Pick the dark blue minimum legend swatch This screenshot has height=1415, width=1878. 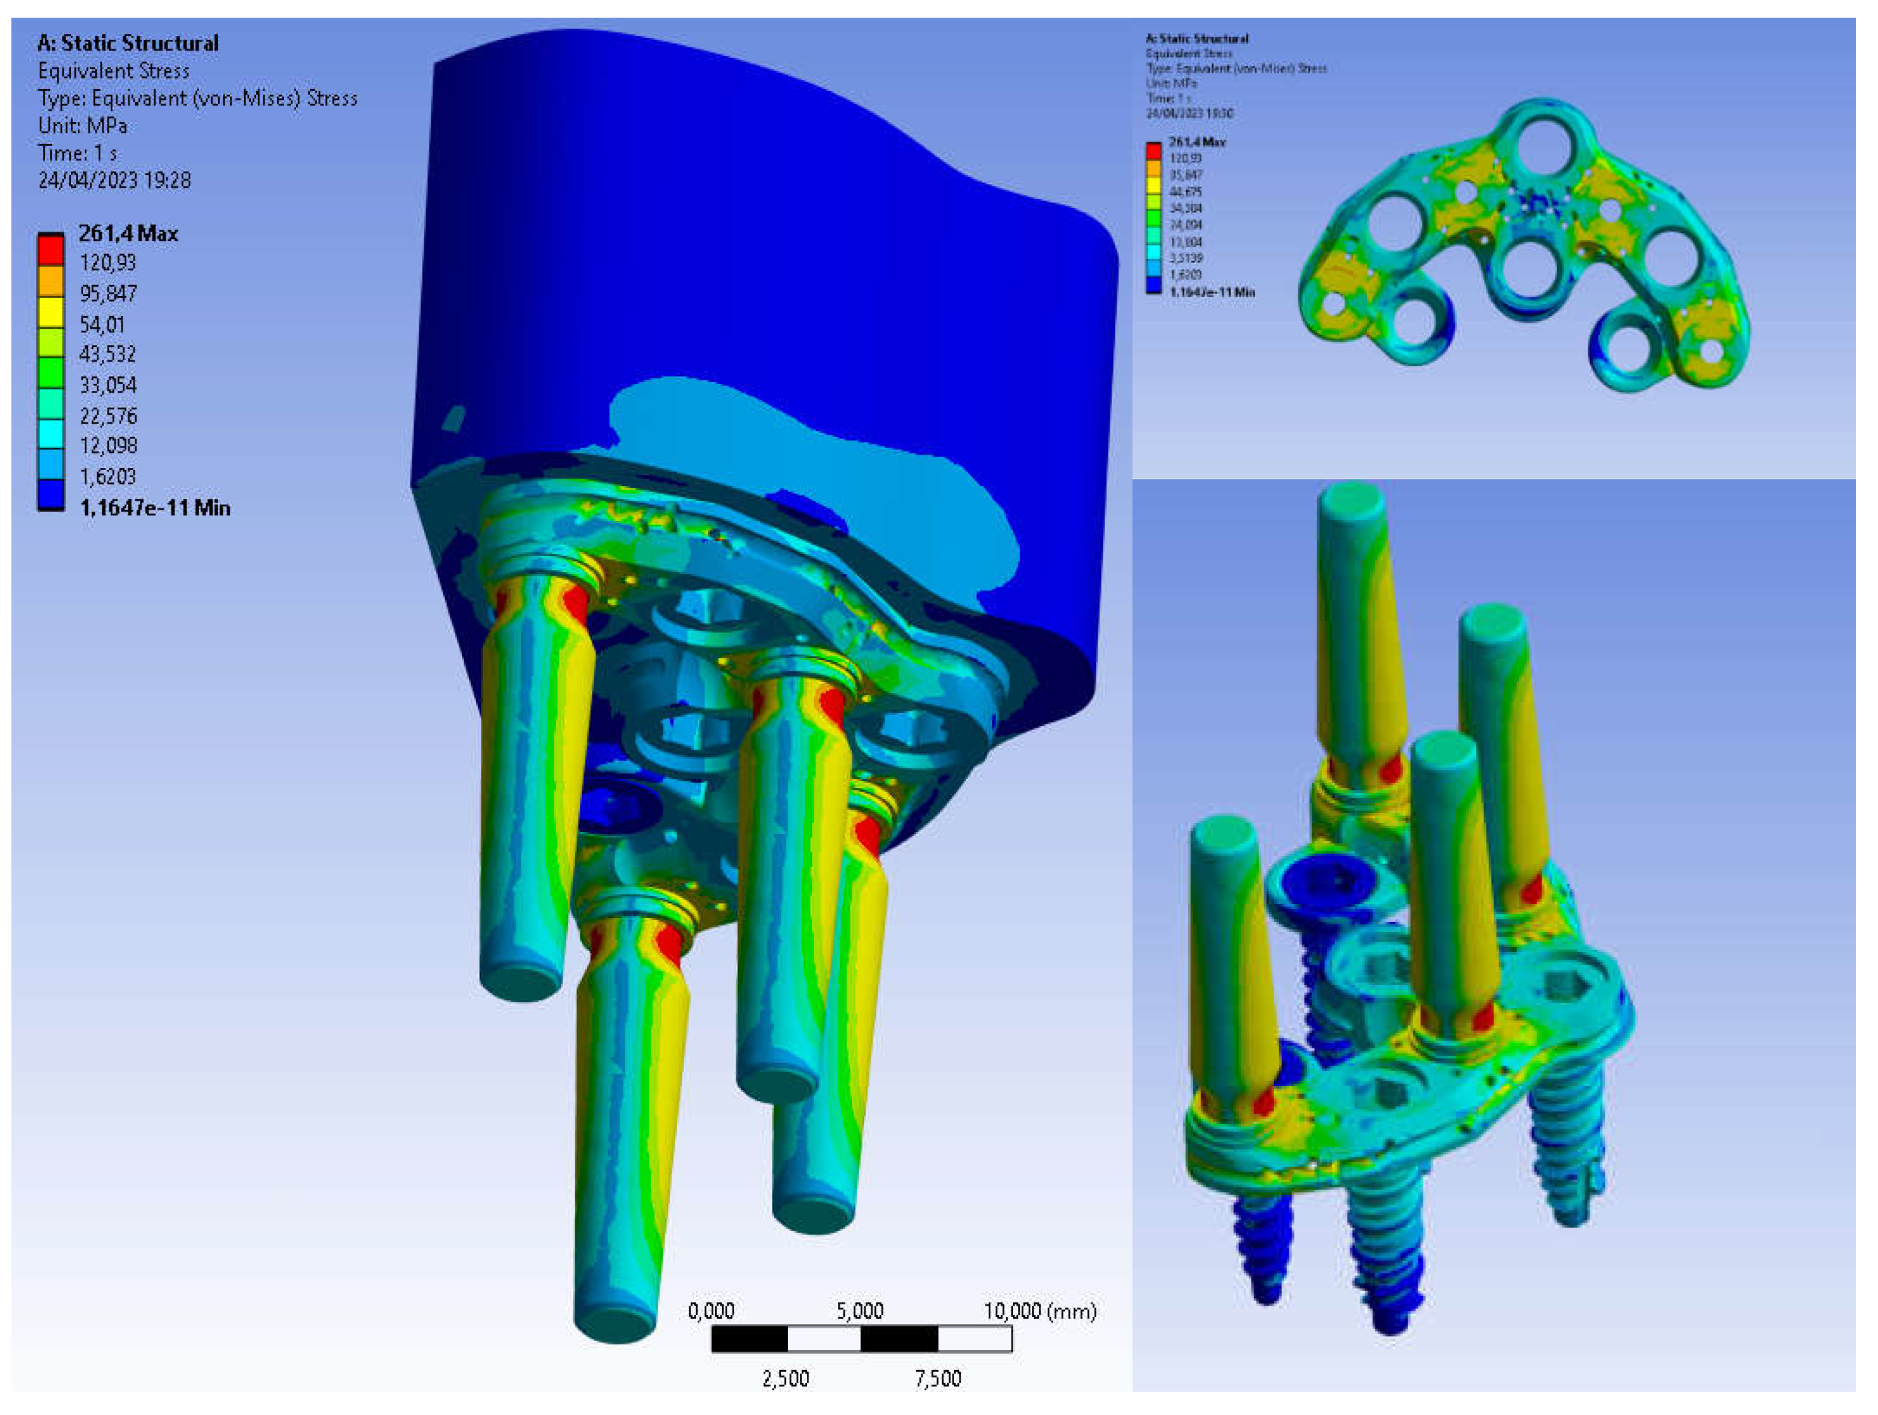(51, 494)
